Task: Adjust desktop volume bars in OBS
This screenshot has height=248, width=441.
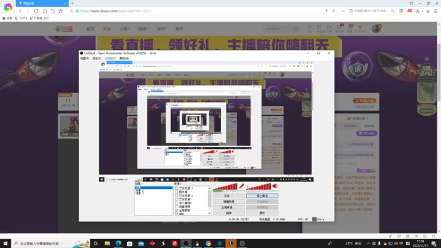Action: tap(259, 187)
